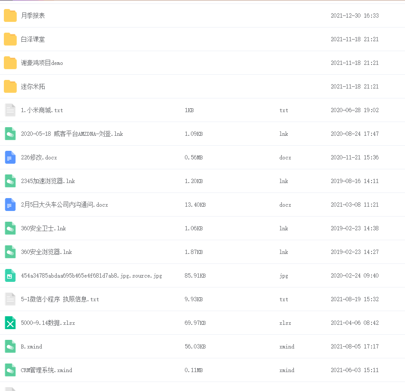Screen dimensions: 405x391
Task: Click the date 2020-08-24 17:47
Action: click(x=355, y=134)
